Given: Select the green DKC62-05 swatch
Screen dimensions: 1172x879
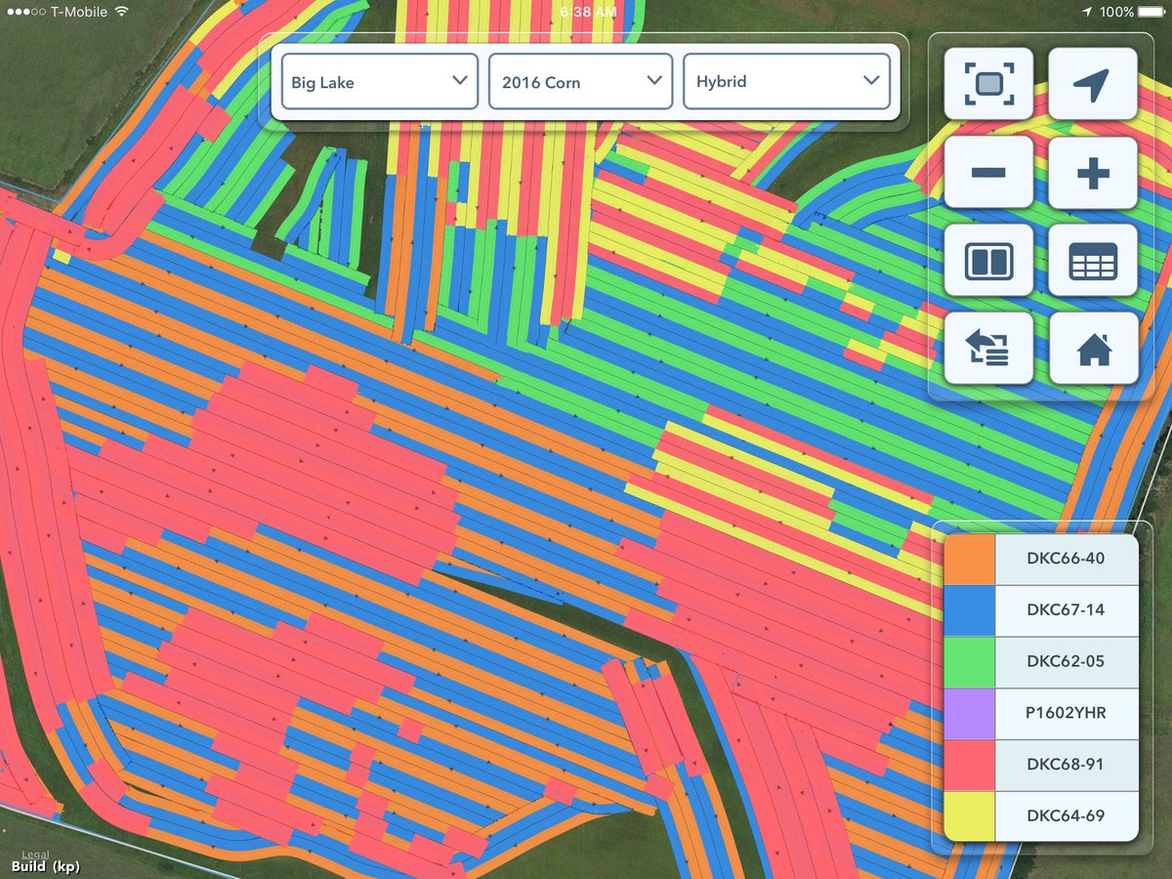Looking at the screenshot, I should tap(970, 662).
